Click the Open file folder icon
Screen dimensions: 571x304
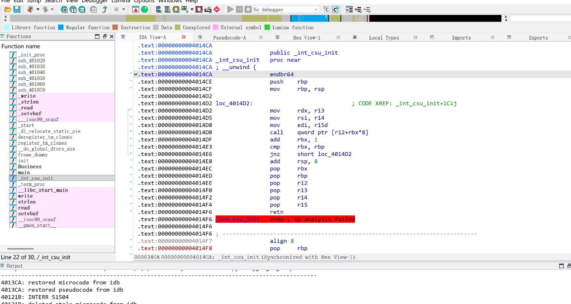7,10
